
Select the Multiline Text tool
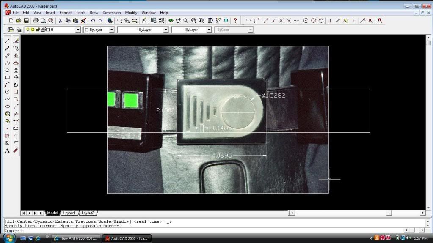point(7,150)
